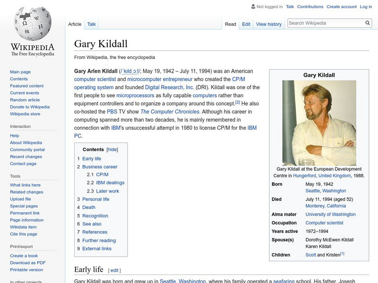This screenshot has width=378, height=283.
Task: Click the Wikipedia globe logo
Action: 33,24
